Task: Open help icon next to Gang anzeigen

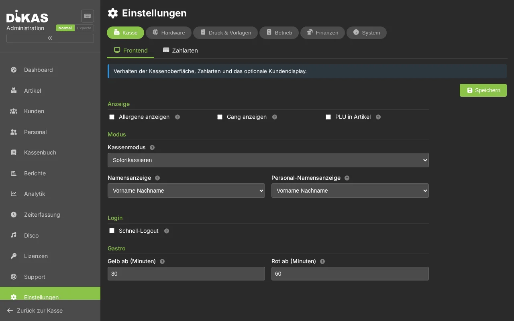Action: [275, 117]
